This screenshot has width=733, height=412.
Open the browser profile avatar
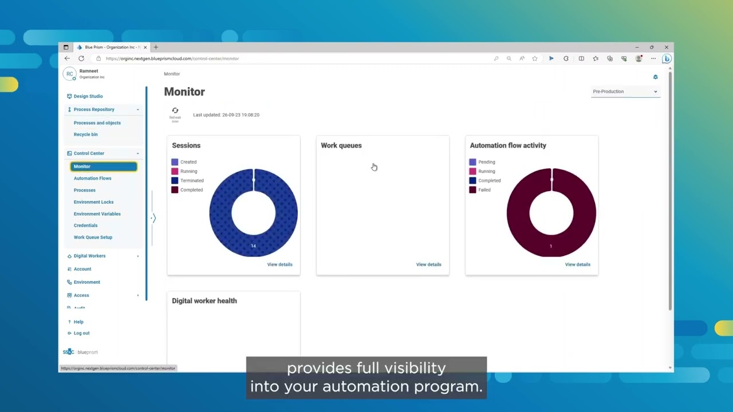click(x=639, y=58)
